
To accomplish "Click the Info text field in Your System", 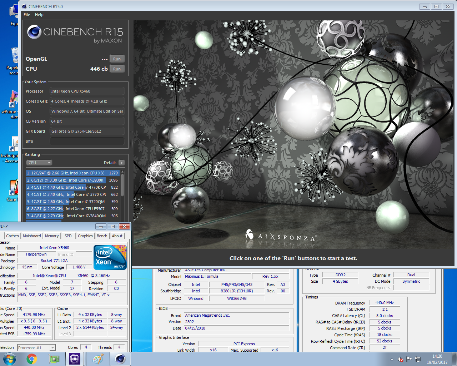I will click(x=87, y=141).
